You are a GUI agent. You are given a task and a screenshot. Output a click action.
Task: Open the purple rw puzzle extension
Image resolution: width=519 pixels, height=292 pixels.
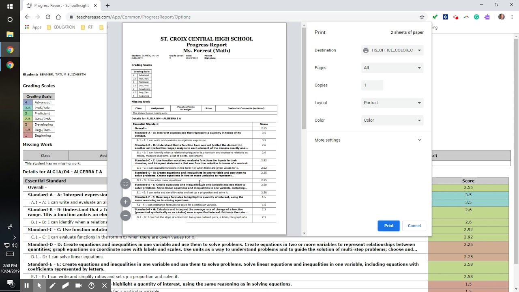487,17
